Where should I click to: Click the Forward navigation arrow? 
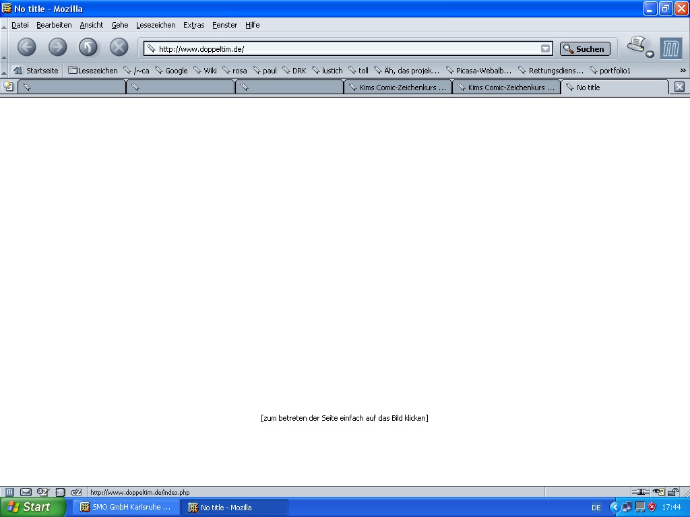coord(58,47)
